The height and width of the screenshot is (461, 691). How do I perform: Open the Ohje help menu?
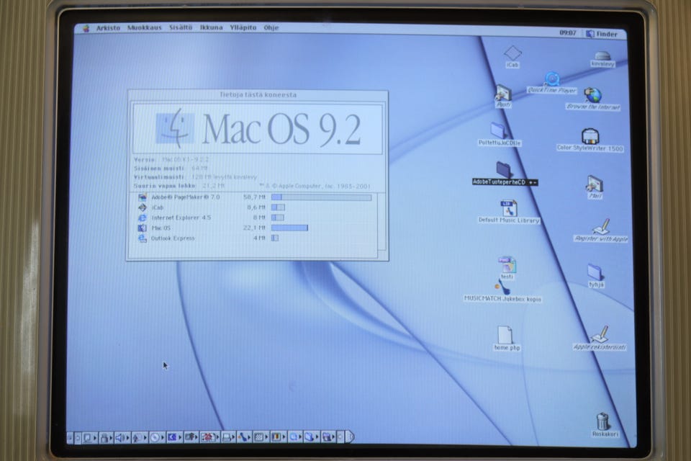pos(271,27)
